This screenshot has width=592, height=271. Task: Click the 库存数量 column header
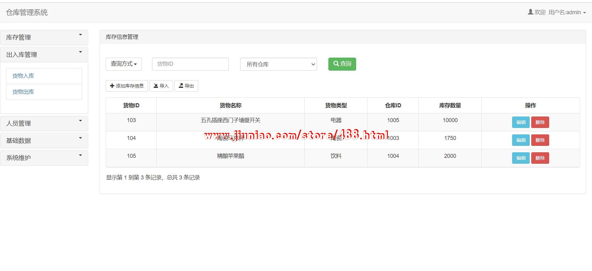point(450,105)
